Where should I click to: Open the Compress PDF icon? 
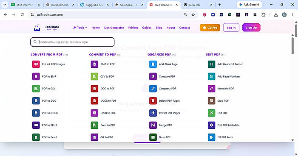click(x=153, y=89)
